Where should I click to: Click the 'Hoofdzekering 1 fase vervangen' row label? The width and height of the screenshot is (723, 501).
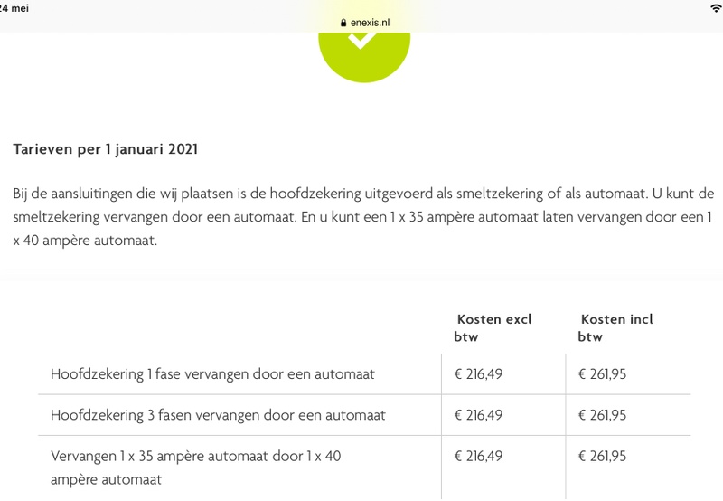tap(212, 373)
